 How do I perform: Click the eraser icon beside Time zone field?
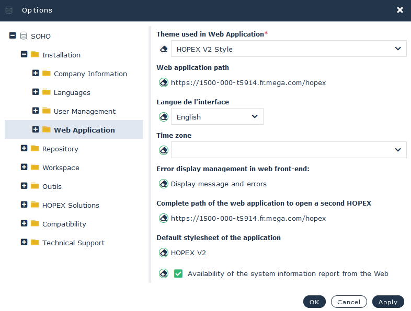164,150
